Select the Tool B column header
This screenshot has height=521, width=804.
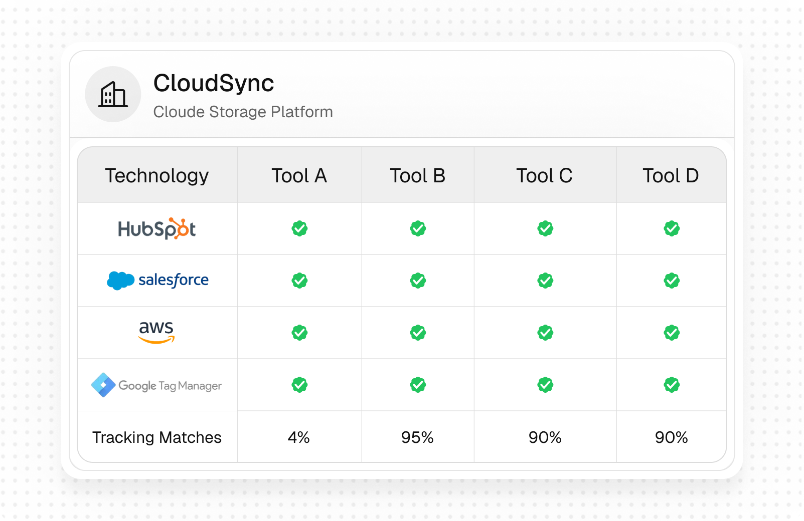[x=417, y=176]
